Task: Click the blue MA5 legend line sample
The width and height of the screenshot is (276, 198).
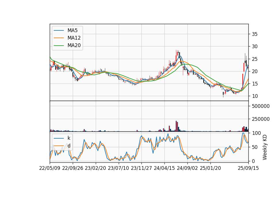Action: pos(59,30)
